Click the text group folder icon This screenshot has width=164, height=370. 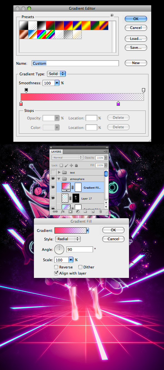click(x=64, y=172)
